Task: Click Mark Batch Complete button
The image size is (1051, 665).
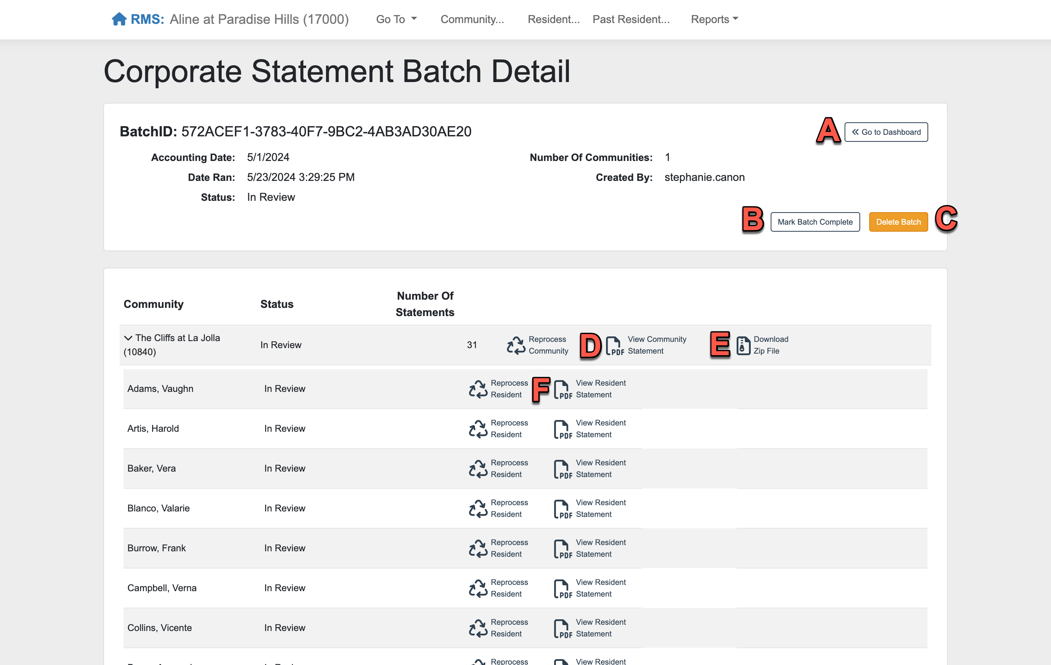Action: (815, 222)
